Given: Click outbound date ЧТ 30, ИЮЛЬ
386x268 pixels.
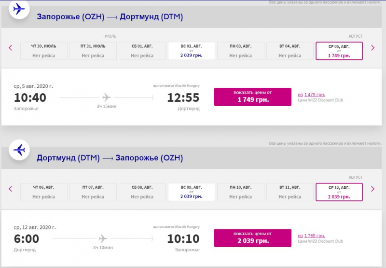Looking at the screenshot, I should 43,51.
